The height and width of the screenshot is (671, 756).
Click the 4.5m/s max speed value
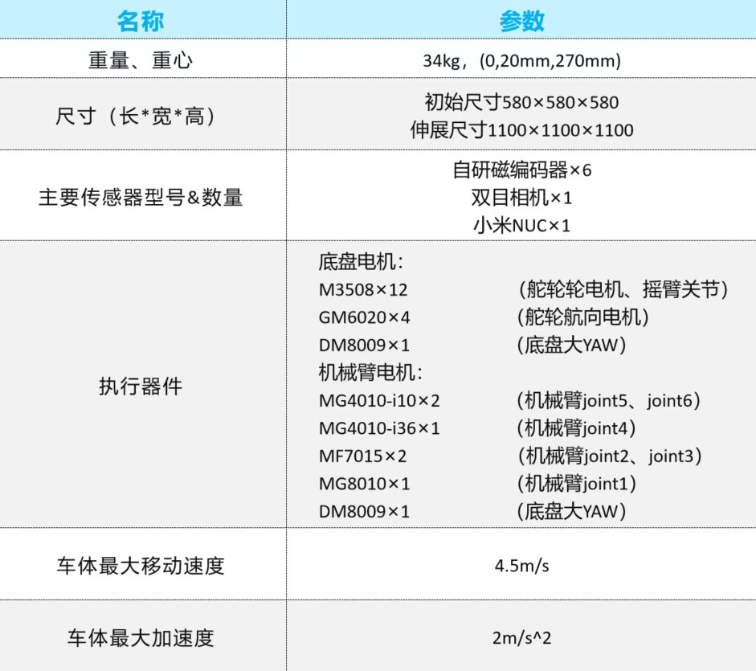coord(521,565)
